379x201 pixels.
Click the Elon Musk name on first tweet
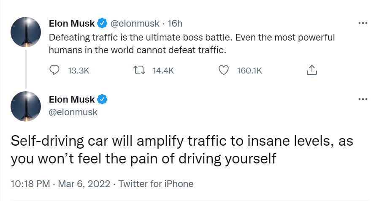72,22
